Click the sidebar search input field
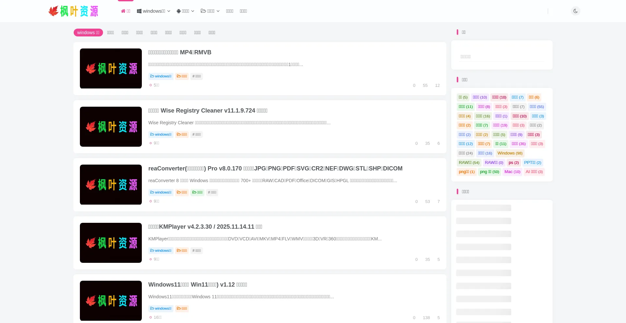Image resolution: width=626 pixels, height=323 pixels. click(501, 57)
